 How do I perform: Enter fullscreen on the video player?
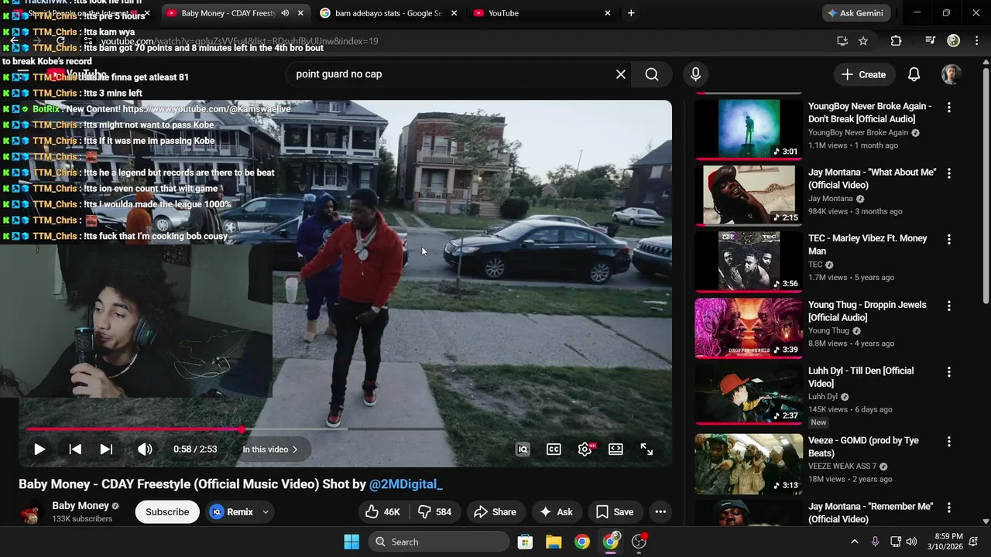click(x=646, y=449)
